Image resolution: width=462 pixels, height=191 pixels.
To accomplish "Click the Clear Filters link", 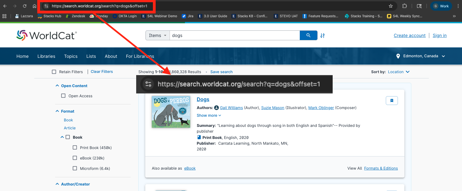I will coord(102,72).
